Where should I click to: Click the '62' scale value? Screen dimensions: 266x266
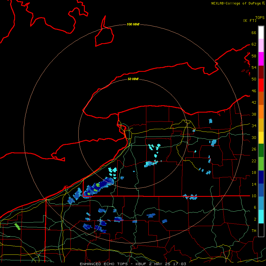click(x=254, y=44)
